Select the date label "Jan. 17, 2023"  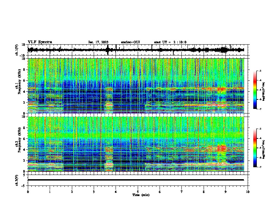point(98,42)
